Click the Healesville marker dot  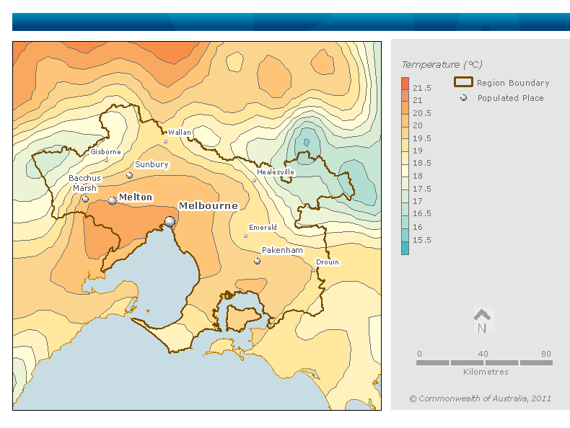click(254, 180)
